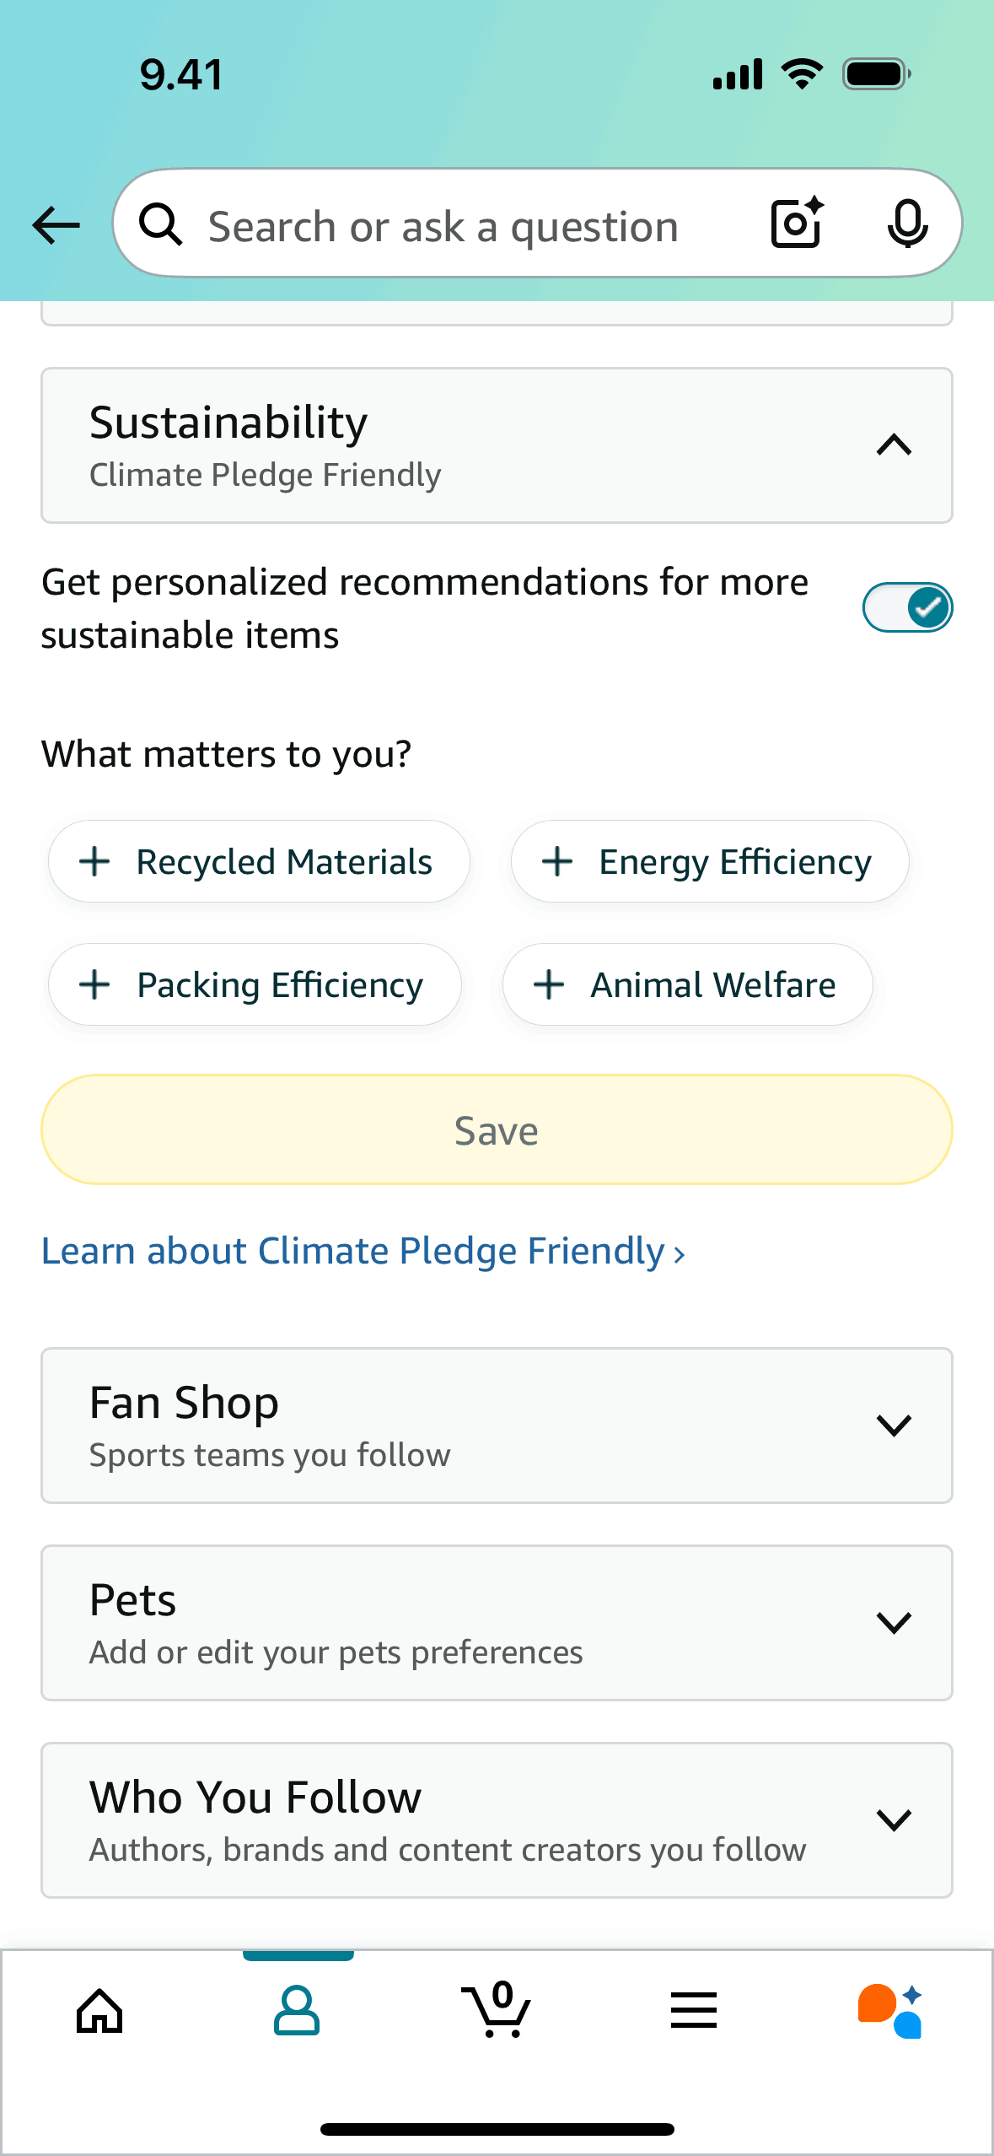994x2156 pixels.
Task: Collapse the Sustainability section
Action: click(x=894, y=445)
